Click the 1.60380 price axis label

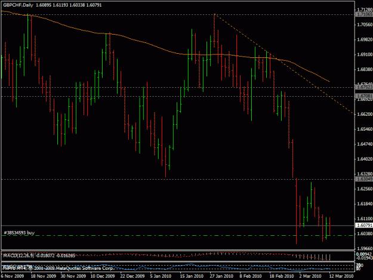point(365,233)
